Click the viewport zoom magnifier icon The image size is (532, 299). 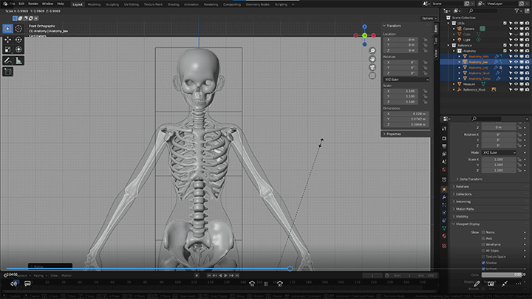pyautogui.click(x=372, y=50)
